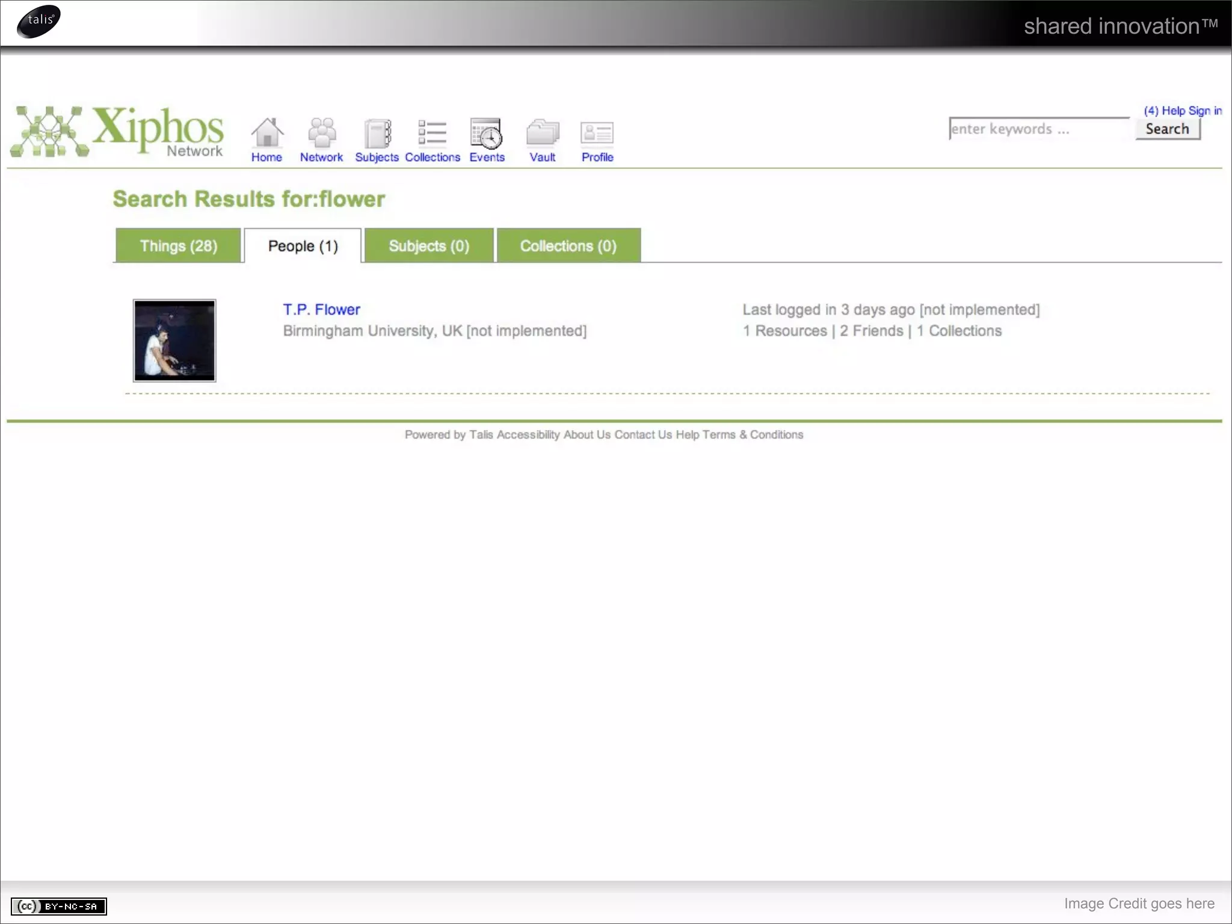
Task: Click the Powered by Talis footer link
Action: [x=449, y=434]
